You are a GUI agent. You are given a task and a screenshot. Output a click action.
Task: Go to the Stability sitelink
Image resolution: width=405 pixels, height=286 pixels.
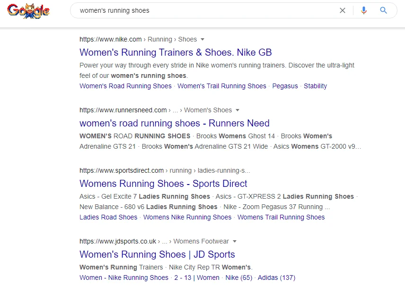pos(316,86)
